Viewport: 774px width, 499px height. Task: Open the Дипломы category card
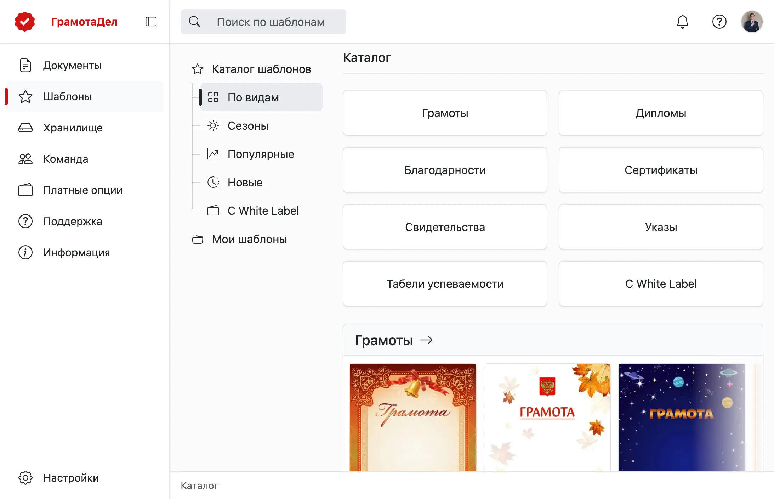pyautogui.click(x=661, y=113)
